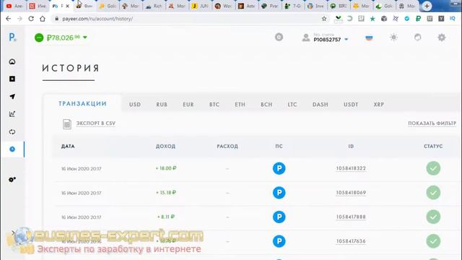Click status checkmark for ID 1058417888
Image resolution: width=462 pixels, height=260 pixels.
coord(433,217)
